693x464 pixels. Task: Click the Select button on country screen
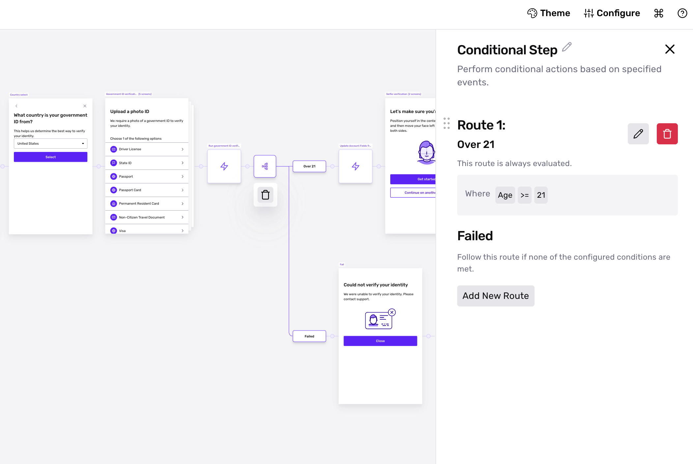click(50, 157)
